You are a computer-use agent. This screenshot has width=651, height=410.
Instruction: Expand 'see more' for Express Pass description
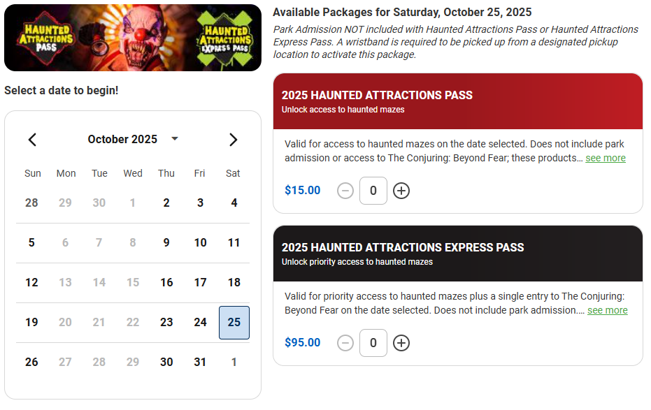607,310
